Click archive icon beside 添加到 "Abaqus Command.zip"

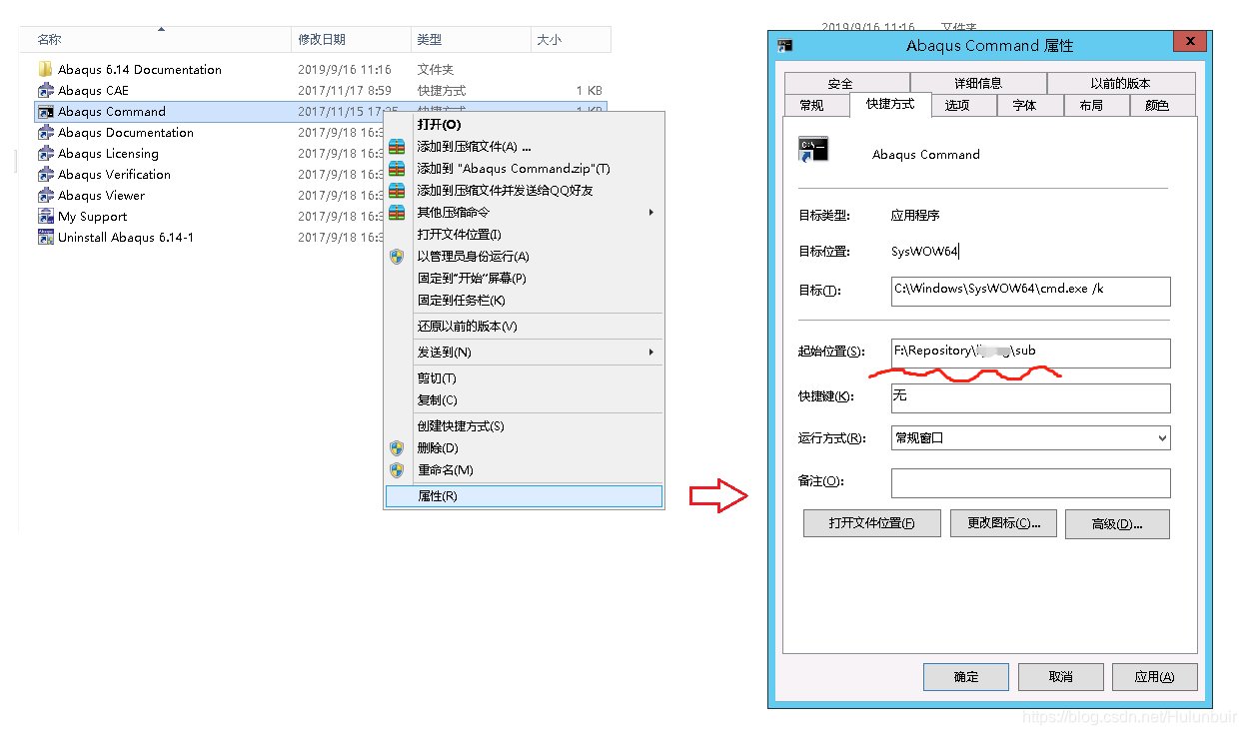click(x=397, y=168)
